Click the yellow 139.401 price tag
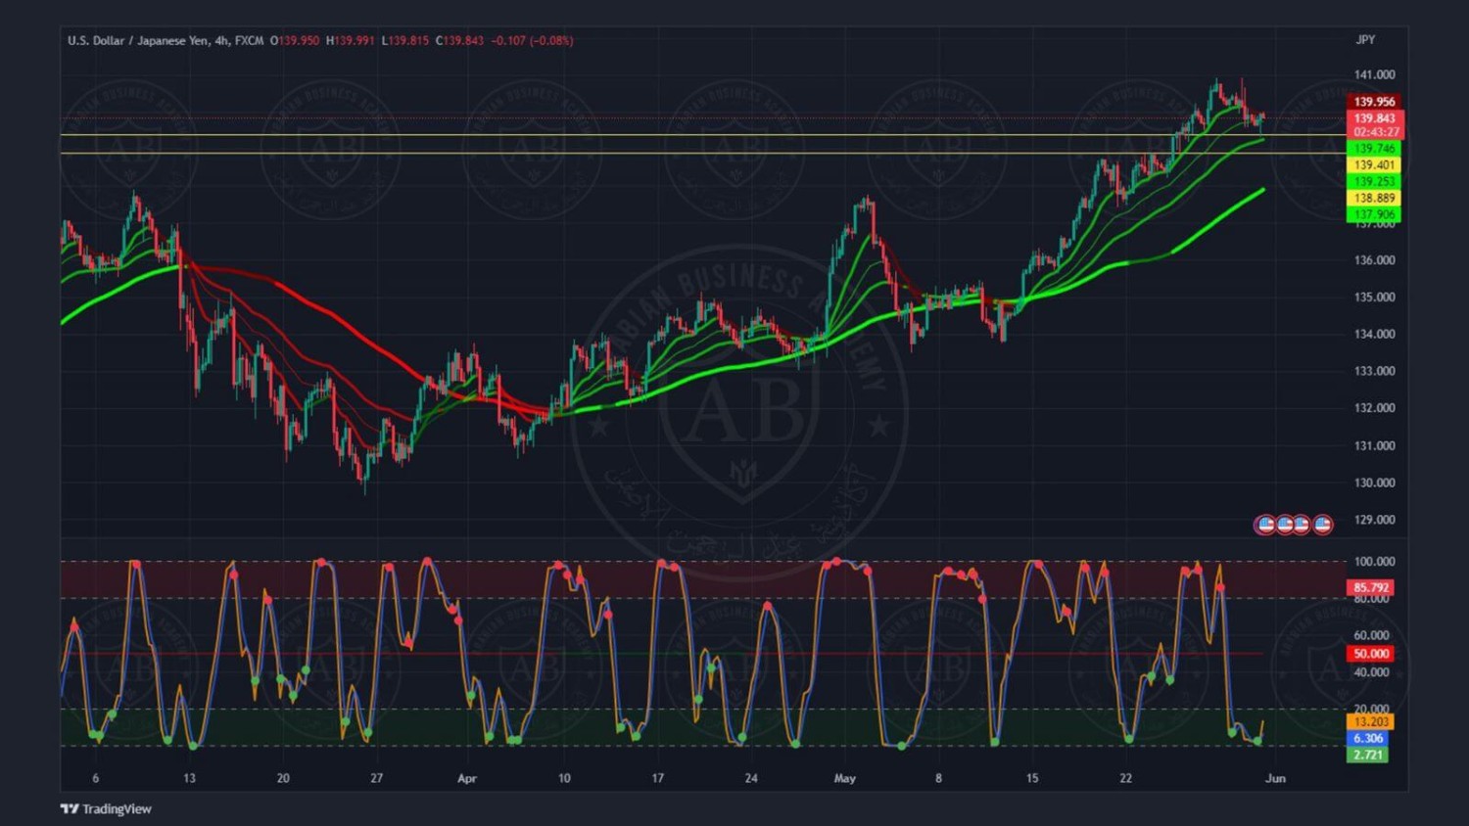Screen dimensions: 1469x826 coord(1374,165)
